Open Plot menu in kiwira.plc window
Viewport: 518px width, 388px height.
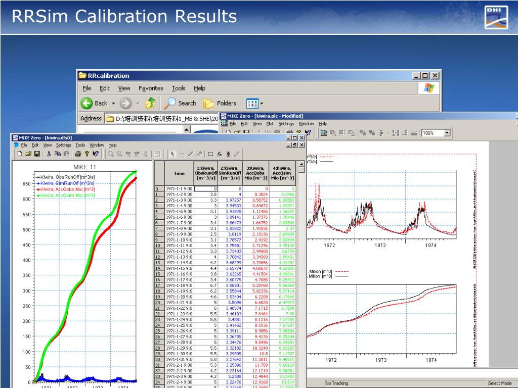coord(270,124)
